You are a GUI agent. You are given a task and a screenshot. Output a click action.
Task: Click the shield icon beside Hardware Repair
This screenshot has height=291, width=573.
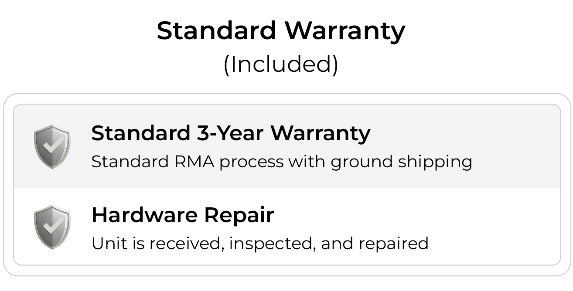click(52, 227)
